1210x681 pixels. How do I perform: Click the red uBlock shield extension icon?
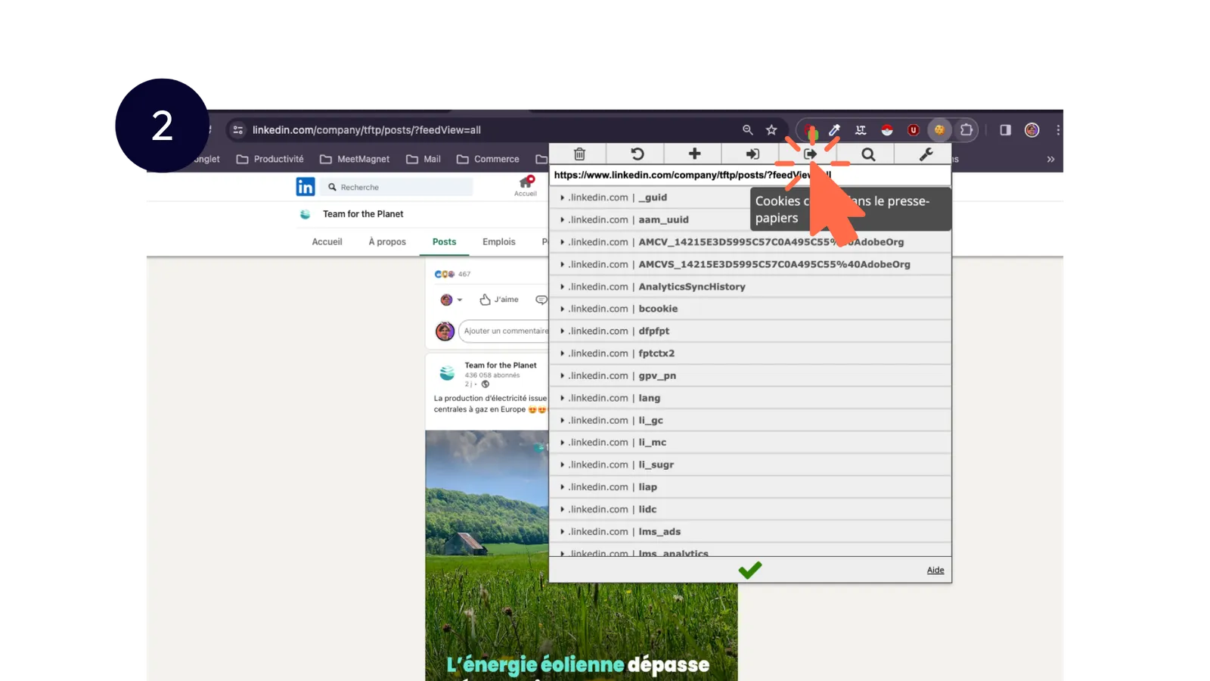pyautogui.click(x=913, y=130)
